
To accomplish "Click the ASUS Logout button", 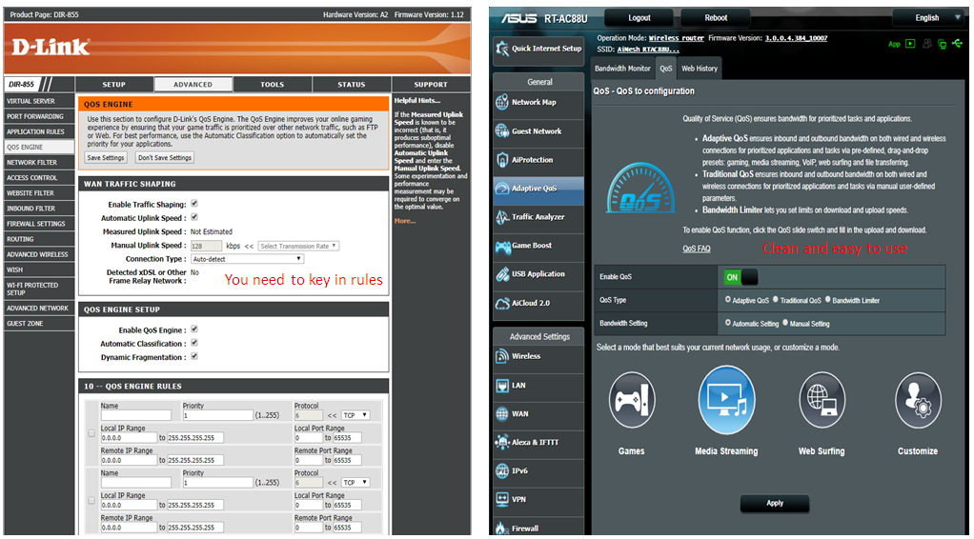I will point(639,17).
